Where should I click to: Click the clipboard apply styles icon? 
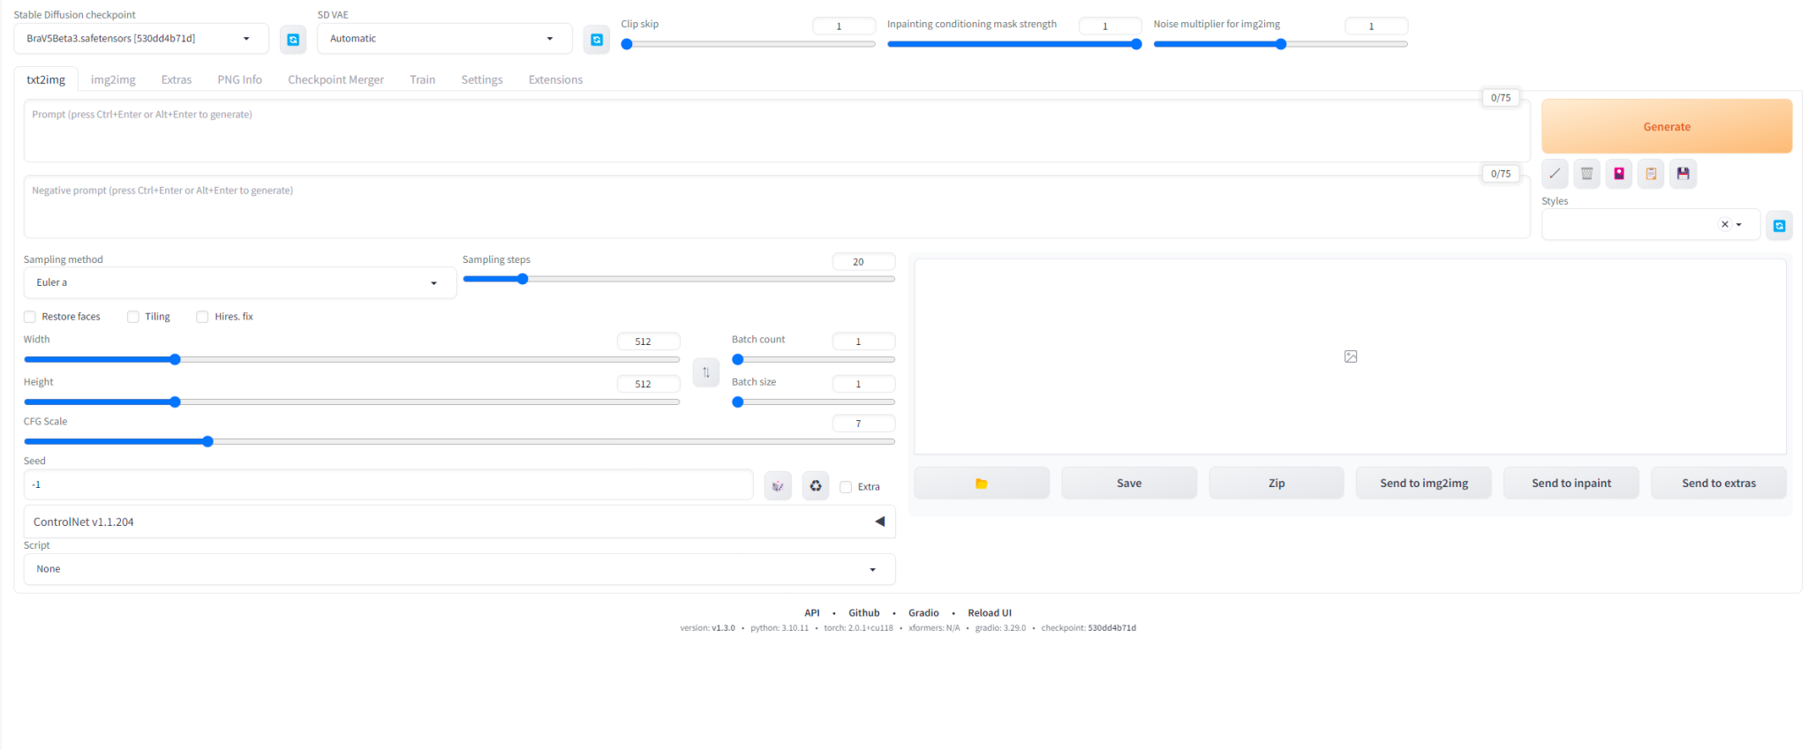[1651, 174]
